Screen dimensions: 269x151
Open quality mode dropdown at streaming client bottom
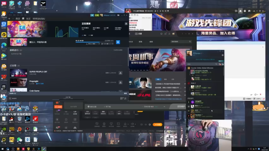tap(247, 99)
